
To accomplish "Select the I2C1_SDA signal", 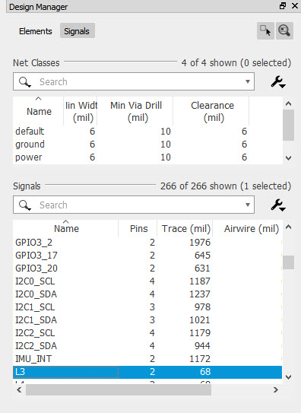I will [x=147, y=319].
